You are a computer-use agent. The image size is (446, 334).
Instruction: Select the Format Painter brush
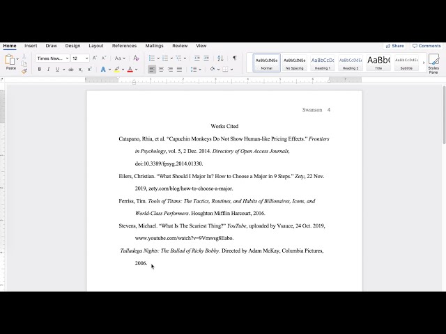click(x=24, y=71)
